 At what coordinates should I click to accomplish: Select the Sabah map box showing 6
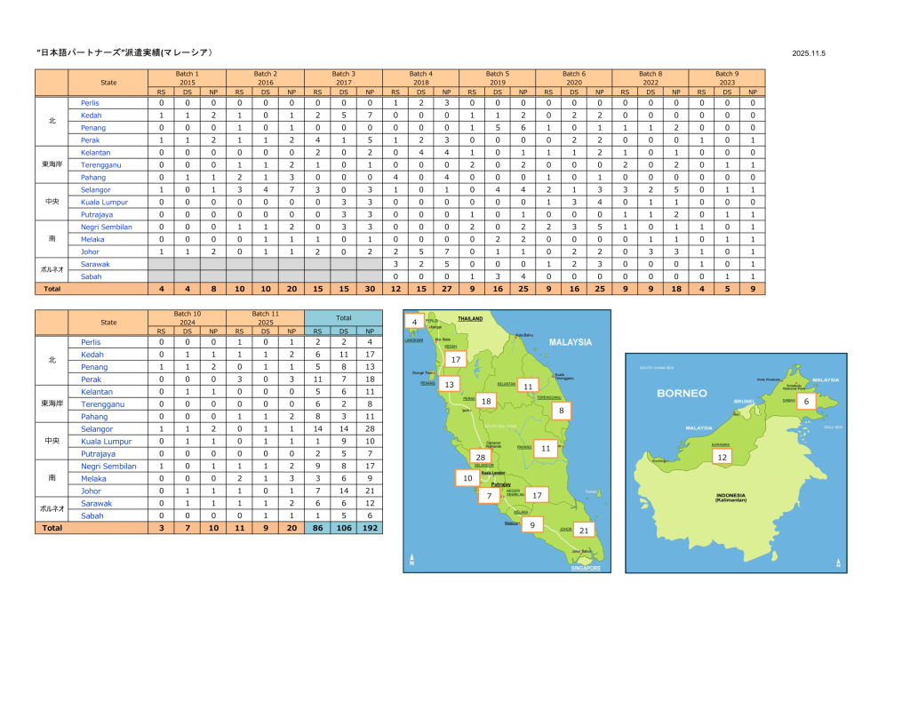806,402
